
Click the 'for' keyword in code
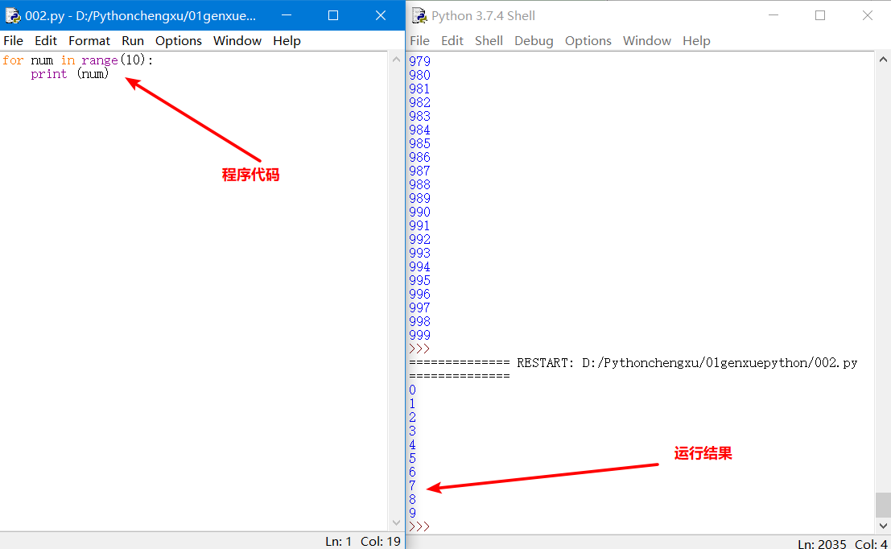(x=13, y=60)
